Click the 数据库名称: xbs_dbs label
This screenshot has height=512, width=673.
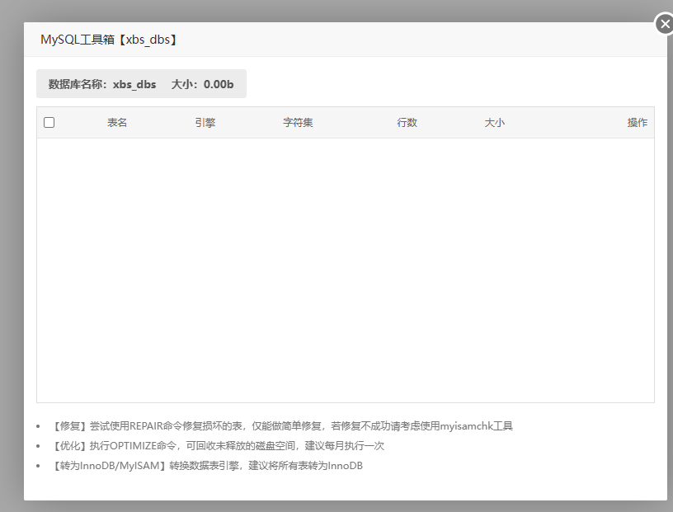coord(102,84)
